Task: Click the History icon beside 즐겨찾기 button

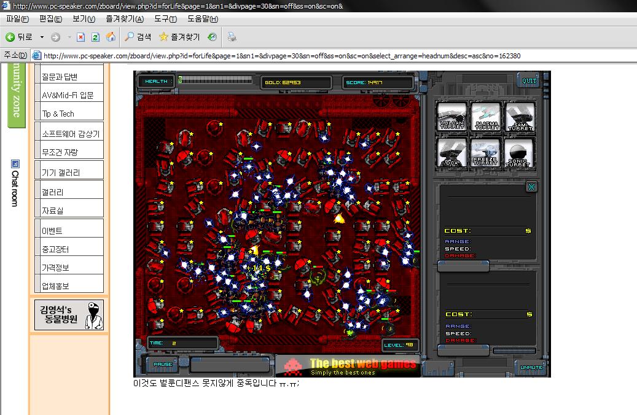Action: [x=212, y=37]
